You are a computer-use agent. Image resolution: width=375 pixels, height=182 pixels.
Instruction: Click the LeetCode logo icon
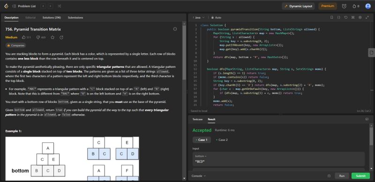(x=7, y=6)
